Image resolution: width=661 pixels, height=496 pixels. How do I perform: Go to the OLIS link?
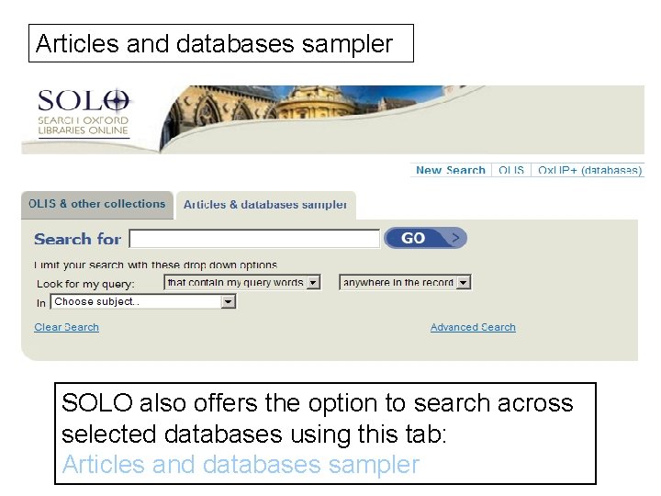511,170
